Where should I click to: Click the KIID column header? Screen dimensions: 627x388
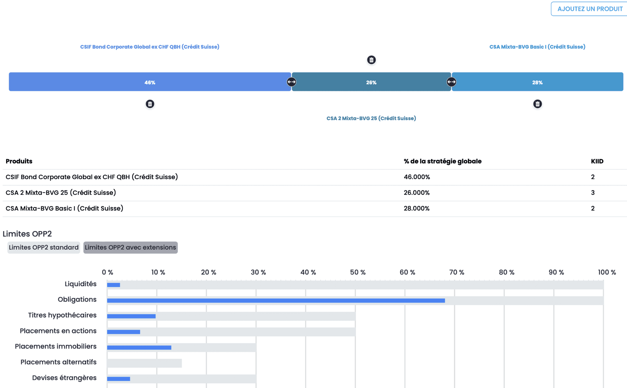point(597,161)
